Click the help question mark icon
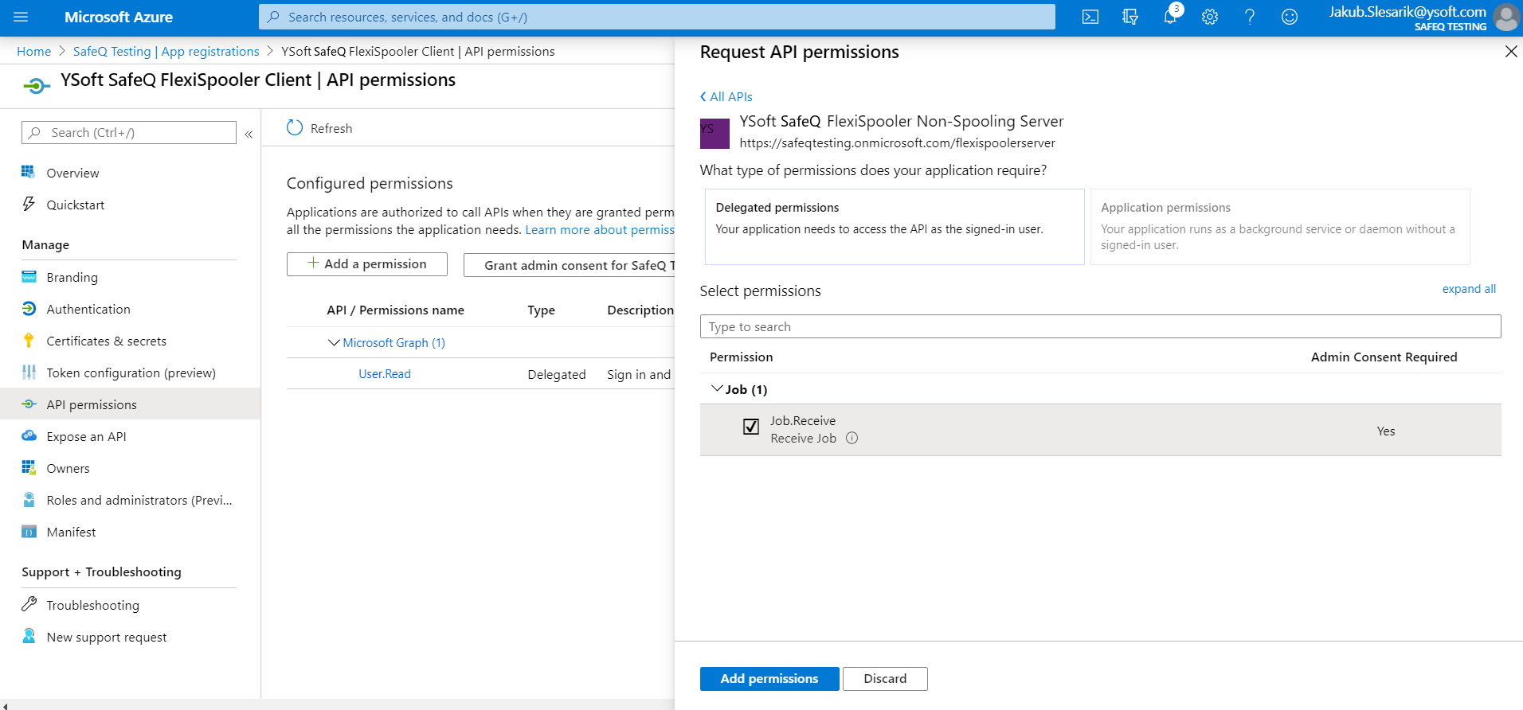1523x710 pixels. coord(1249,17)
